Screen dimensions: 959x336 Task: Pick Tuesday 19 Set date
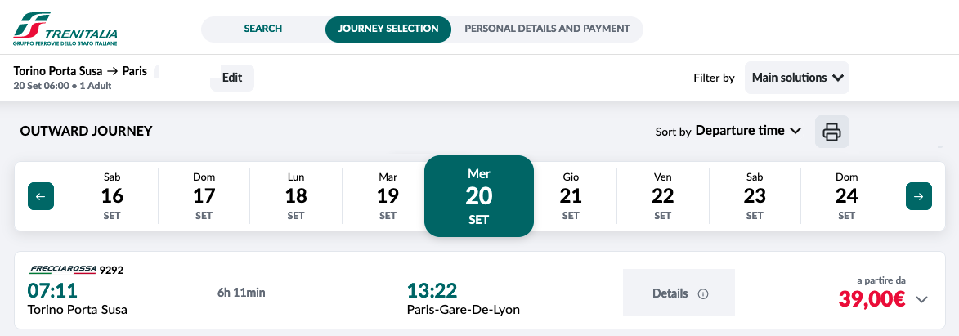[x=388, y=196]
